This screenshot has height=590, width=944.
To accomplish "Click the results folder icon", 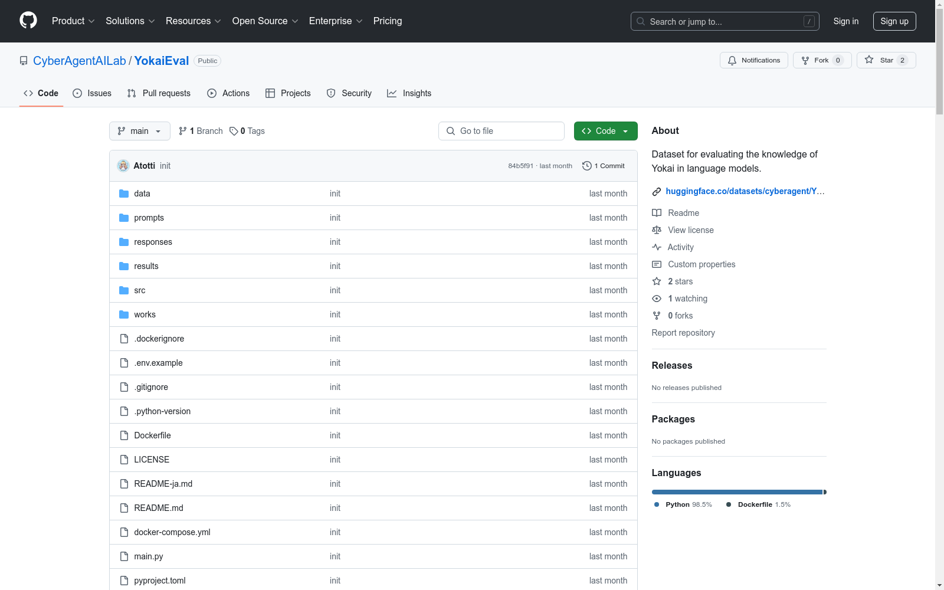I will point(124,266).
